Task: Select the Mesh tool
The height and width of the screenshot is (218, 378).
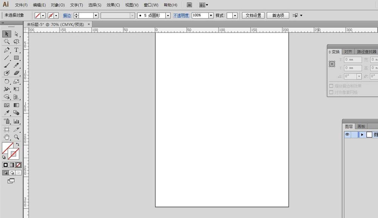Action: (x=7, y=105)
